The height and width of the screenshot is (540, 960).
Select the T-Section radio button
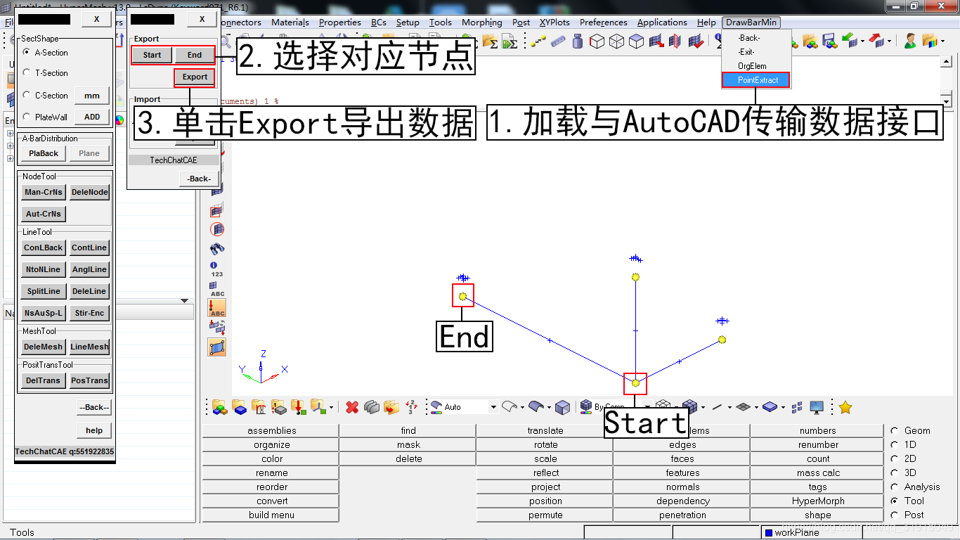click(x=27, y=72)
